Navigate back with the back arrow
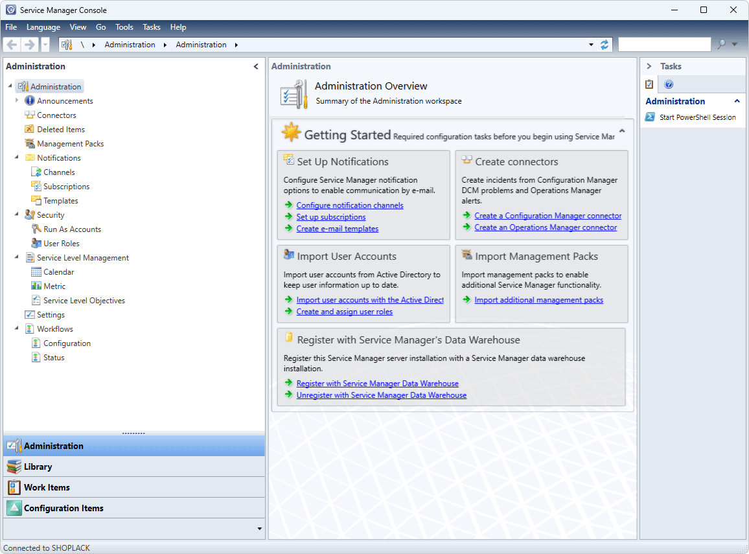Screen dimensions: 749x554 click(x=12, y=45)
